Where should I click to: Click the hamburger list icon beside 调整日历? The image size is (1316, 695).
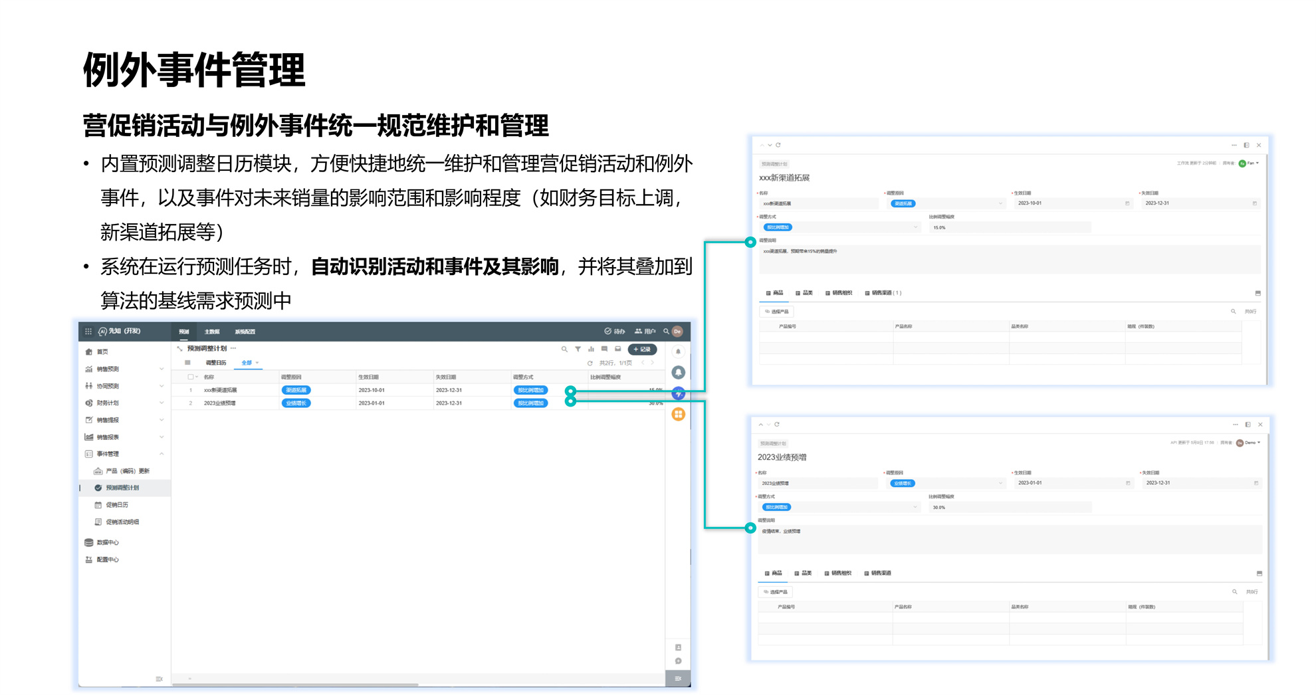coord(187,363)
